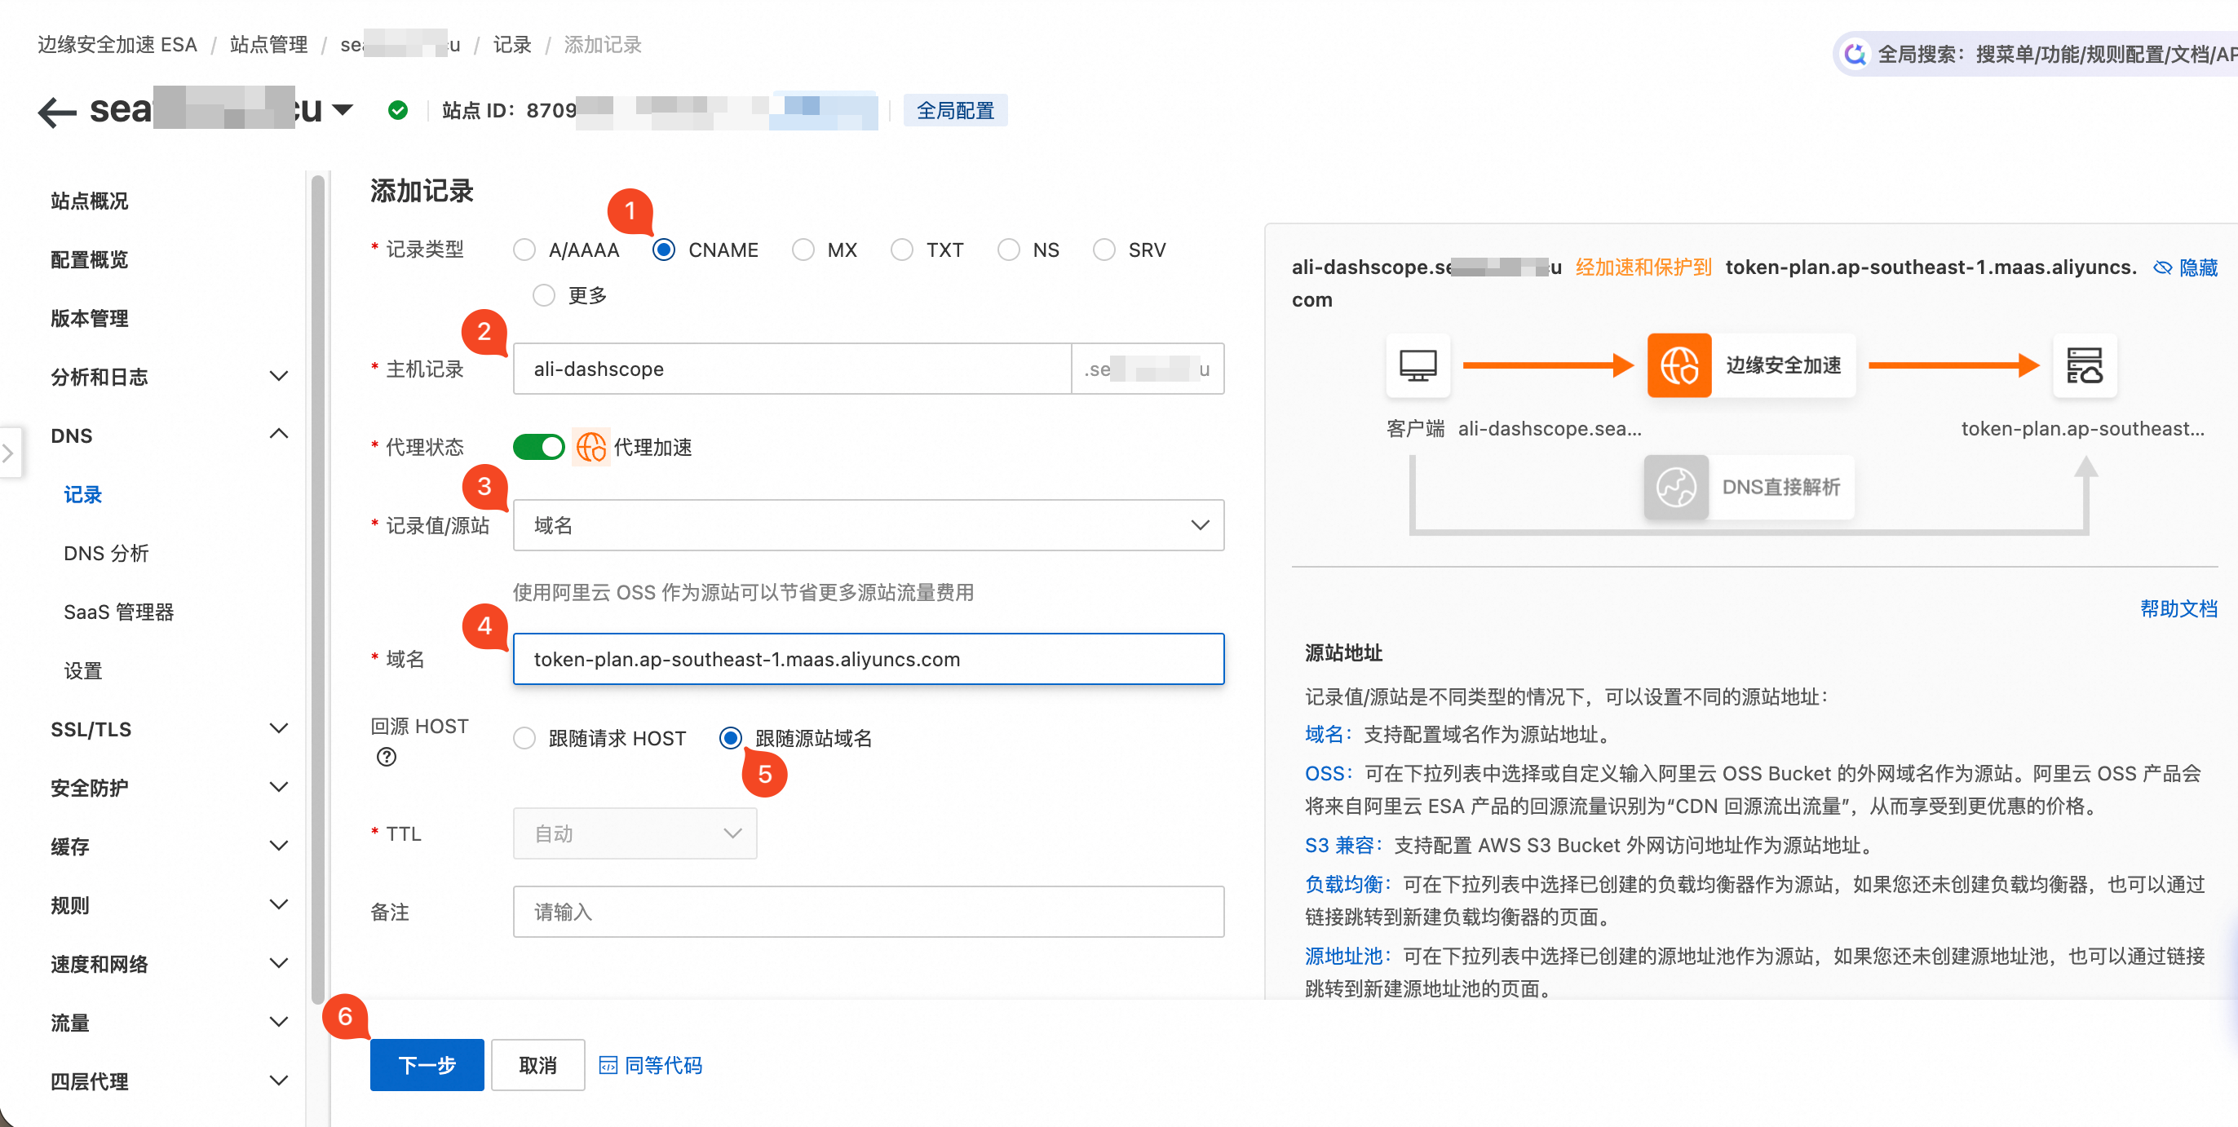Go to the 记录 DNS submenu item
The image size is (2238, 1127).
point(82,494)
